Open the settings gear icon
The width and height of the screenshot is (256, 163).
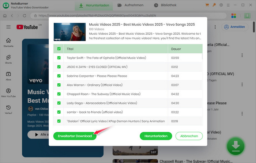click(221, 5)
